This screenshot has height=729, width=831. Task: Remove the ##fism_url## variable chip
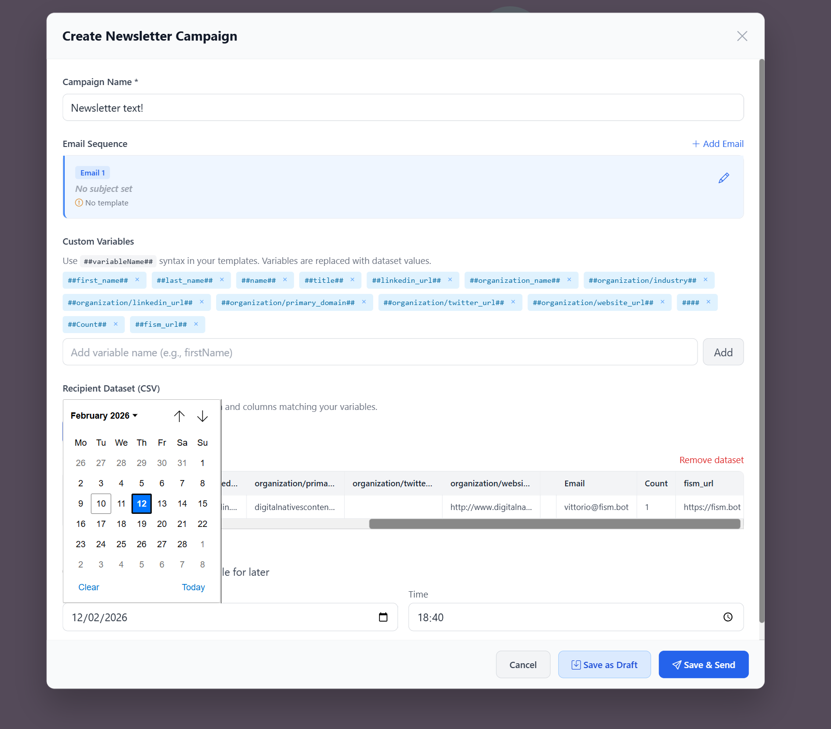click(x=196, y=324)
